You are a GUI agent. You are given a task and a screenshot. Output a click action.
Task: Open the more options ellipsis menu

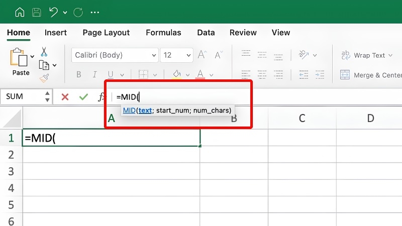coord(95,12)
